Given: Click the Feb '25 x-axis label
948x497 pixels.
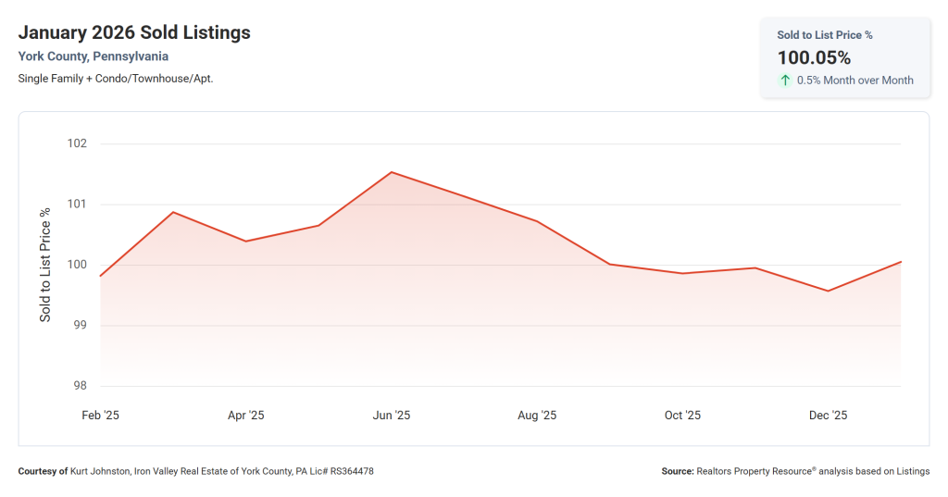Looking at the screenshot, I should (100, 416).
